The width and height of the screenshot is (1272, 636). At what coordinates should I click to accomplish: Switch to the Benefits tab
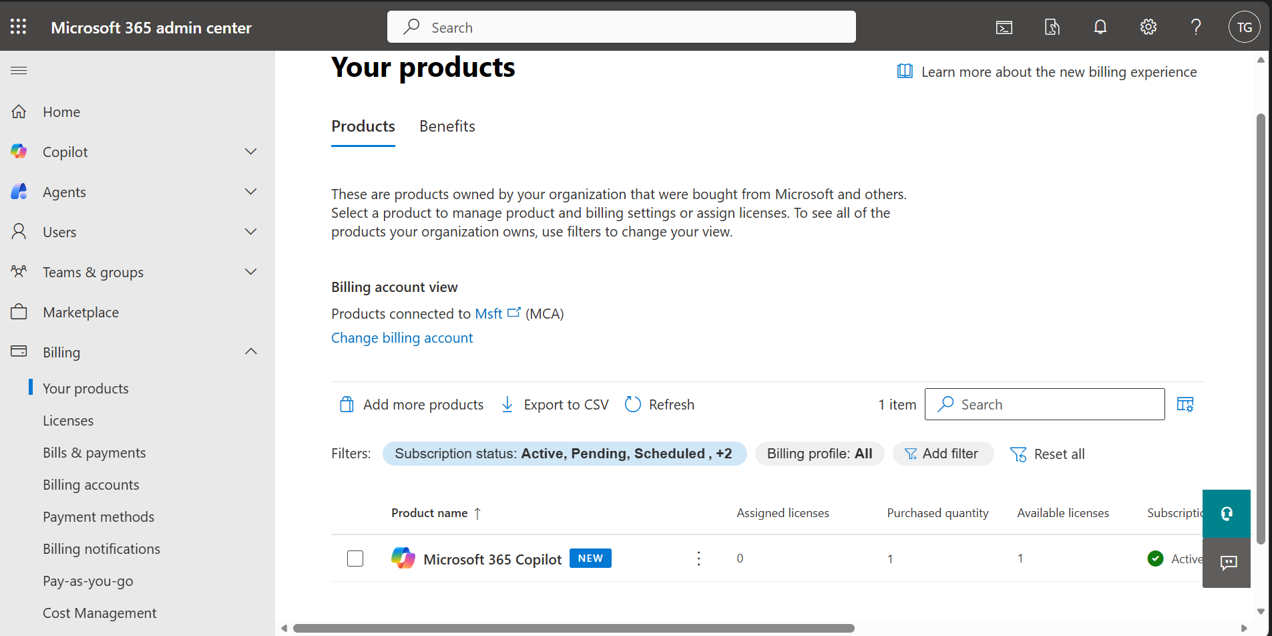447,126
